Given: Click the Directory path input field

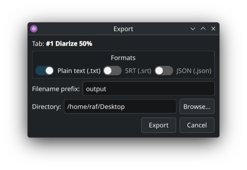Looking at the screenshot, I should pos(120,106).
